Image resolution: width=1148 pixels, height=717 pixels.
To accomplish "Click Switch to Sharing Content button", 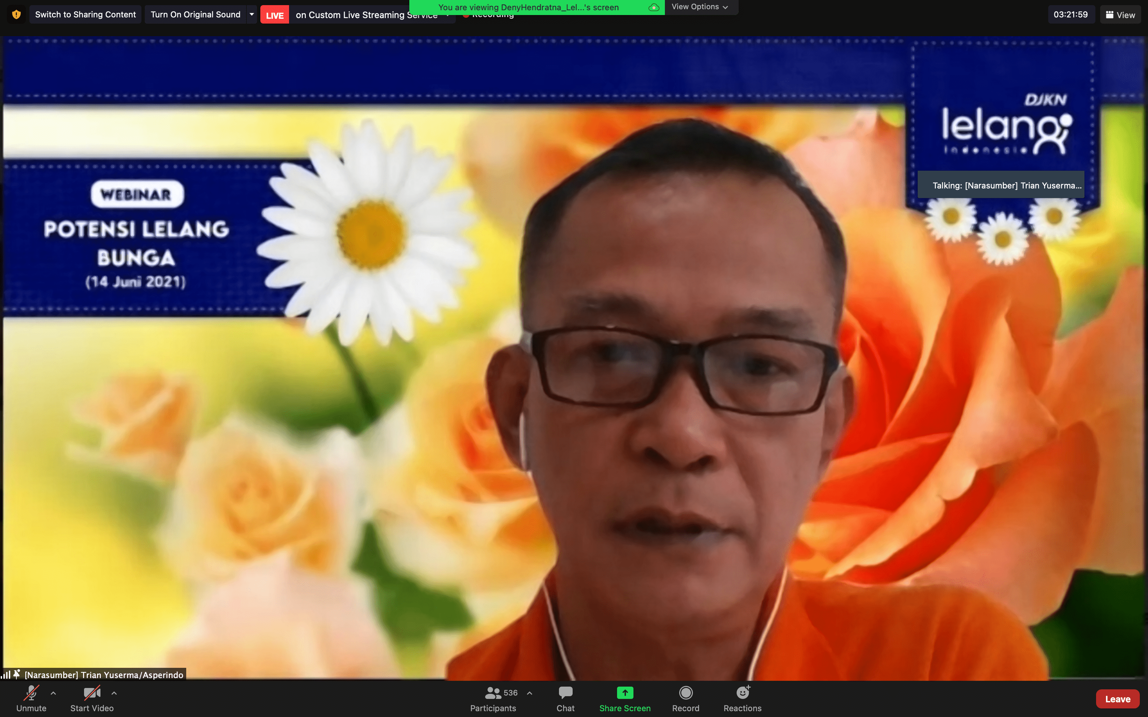I will (x=85, y=14).
